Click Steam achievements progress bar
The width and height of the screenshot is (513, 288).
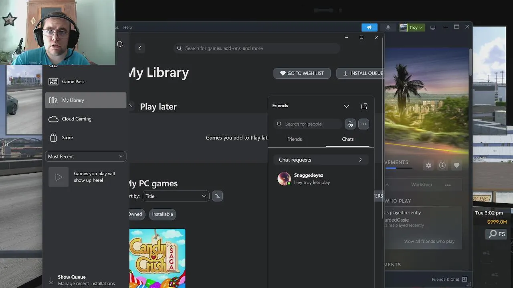coord(399,168)
